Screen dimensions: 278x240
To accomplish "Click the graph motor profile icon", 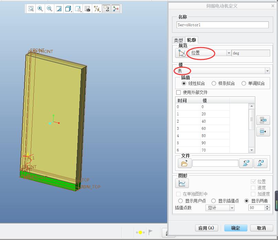I will (x=182, y=183).
